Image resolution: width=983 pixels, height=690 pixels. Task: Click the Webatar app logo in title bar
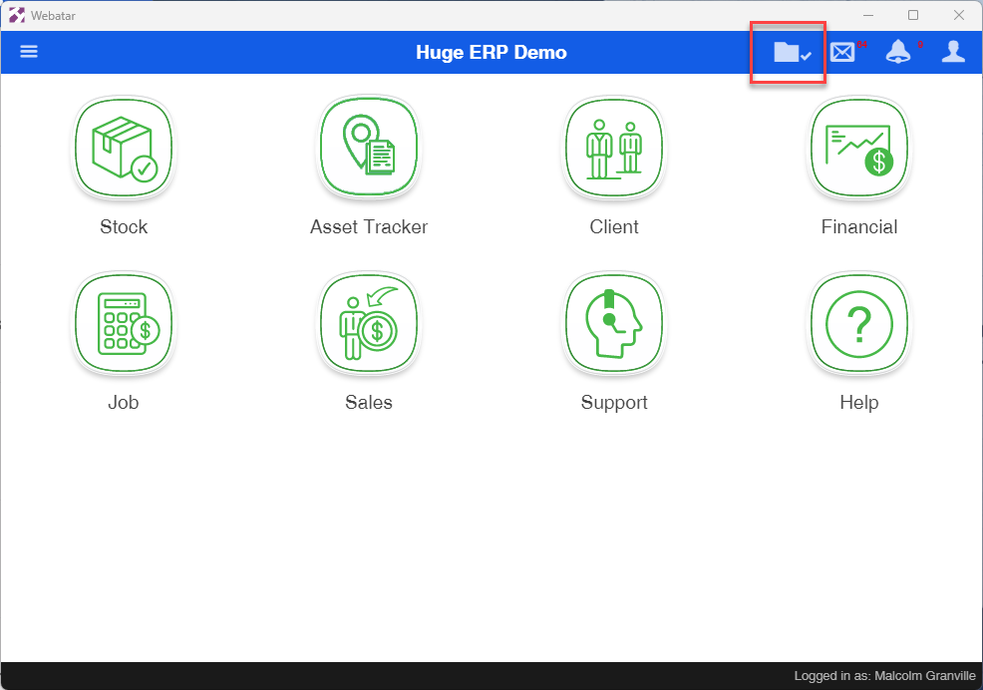(x=17, y=15)
